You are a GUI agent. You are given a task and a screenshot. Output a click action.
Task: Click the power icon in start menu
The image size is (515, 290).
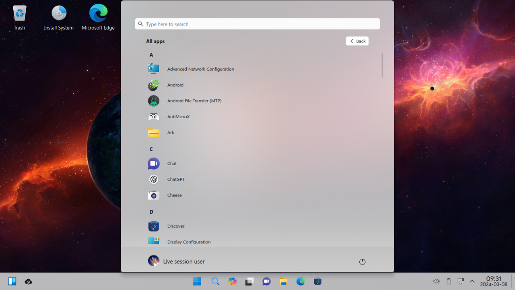tap(362, 262)
